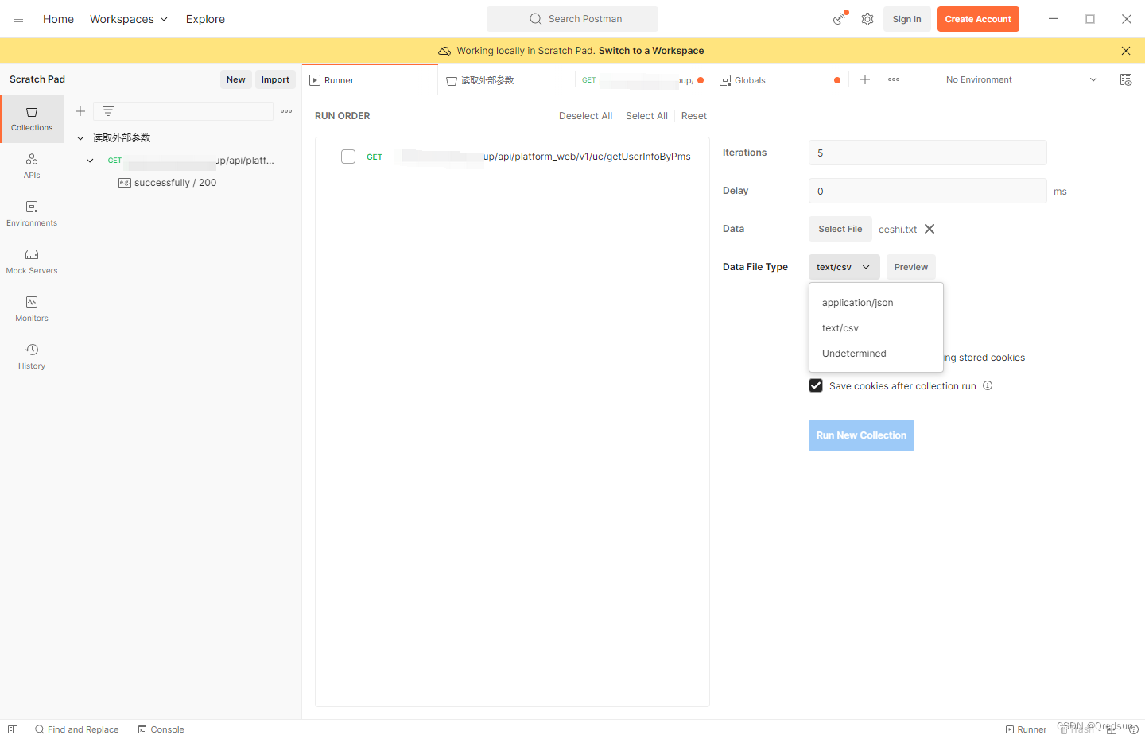
Task: Open Explore in top navigation
Action: [205, 19]
